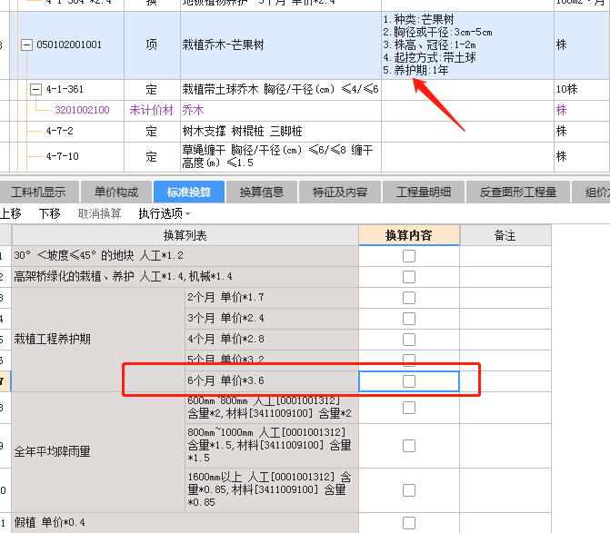Click the 栽植带土球乔木 quota name cell
Image resolution: width=610 pixels, height=533 pixels.
pos(281,90)
